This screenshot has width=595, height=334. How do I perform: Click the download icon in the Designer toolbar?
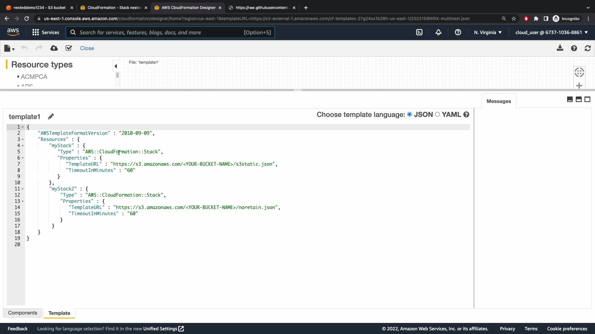pyautogui.click(x=560, y=48)
